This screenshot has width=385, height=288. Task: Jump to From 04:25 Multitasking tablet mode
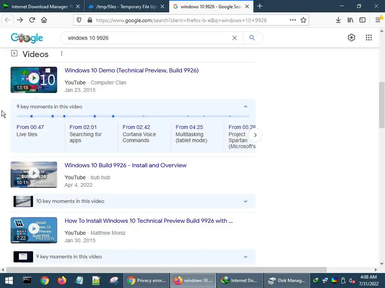[x=191, y=134]
